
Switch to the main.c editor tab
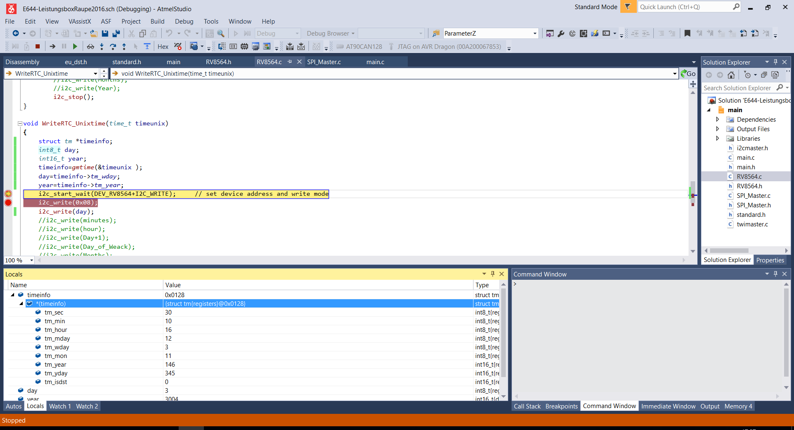click(x=375, y=62)
